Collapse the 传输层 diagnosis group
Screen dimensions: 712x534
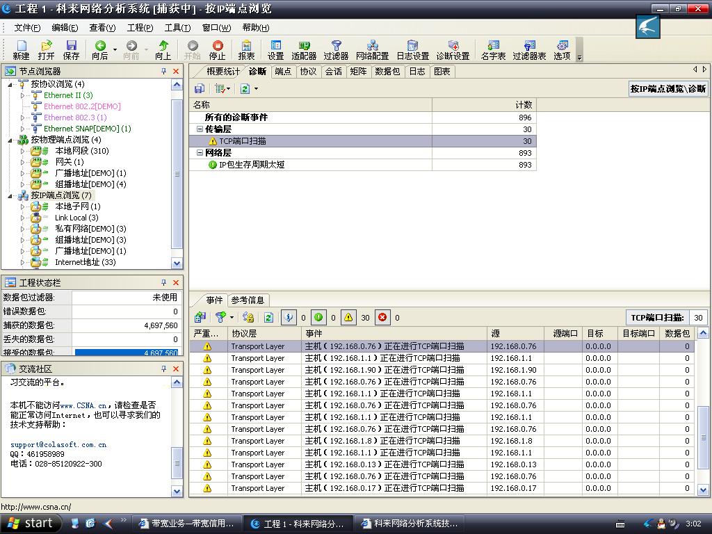coord(200,129)
